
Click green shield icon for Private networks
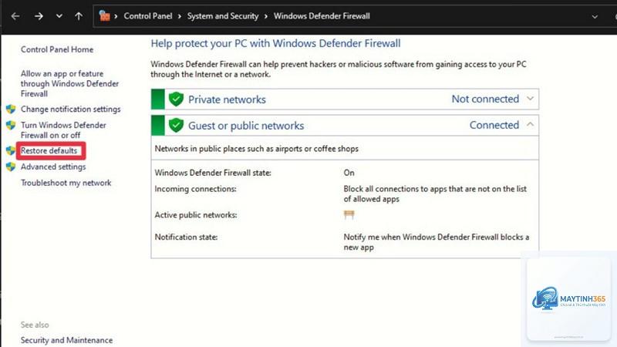point(176,99)
